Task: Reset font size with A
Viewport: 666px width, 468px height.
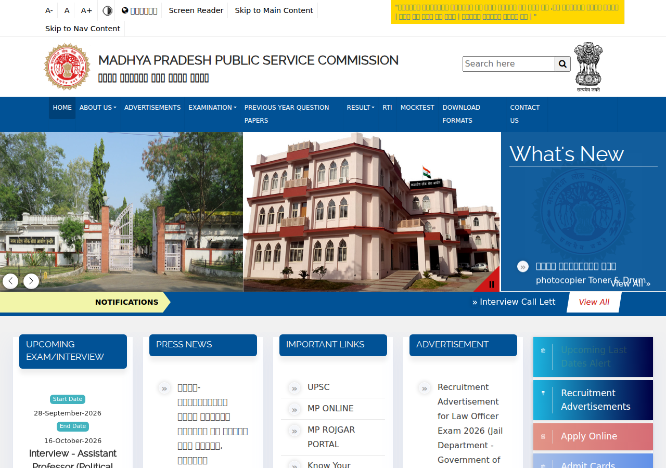Action: (67, 10)
